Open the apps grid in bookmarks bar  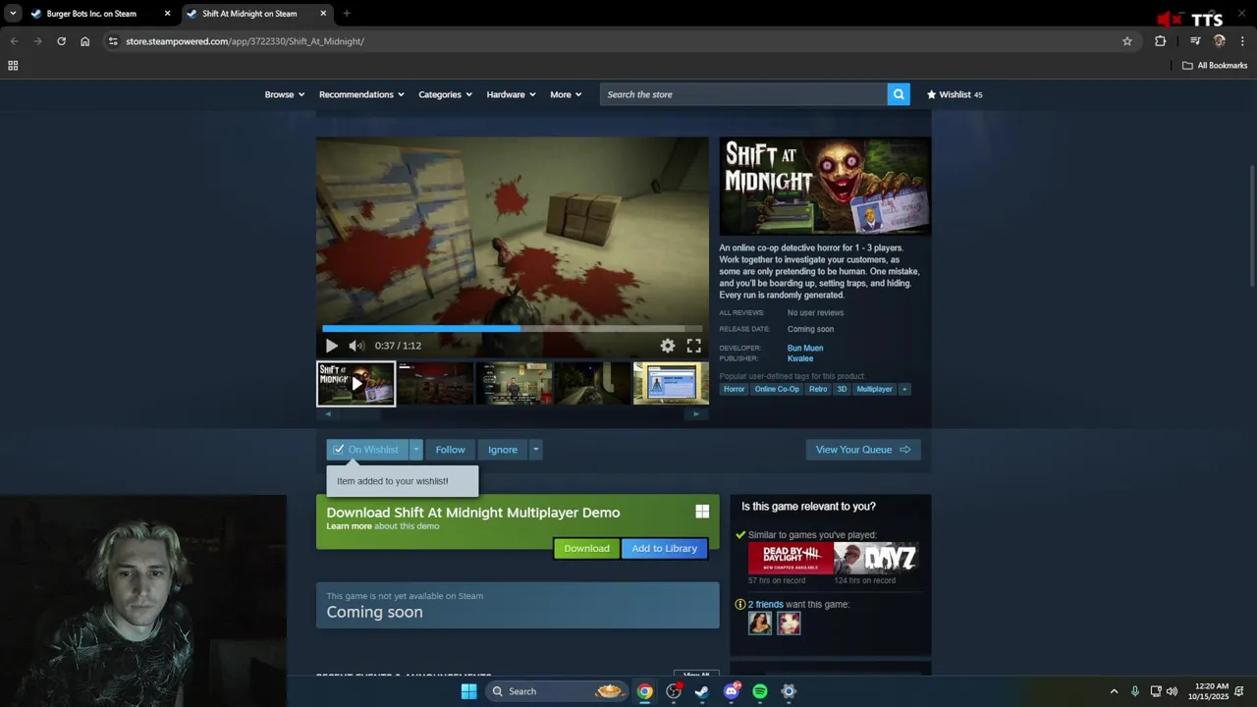13,66
